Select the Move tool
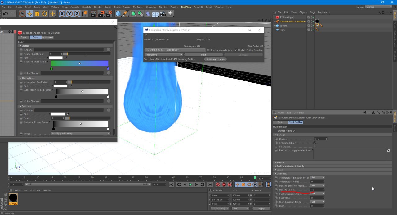This screenshot has width=397, height=215. click(x=29, y=14)
